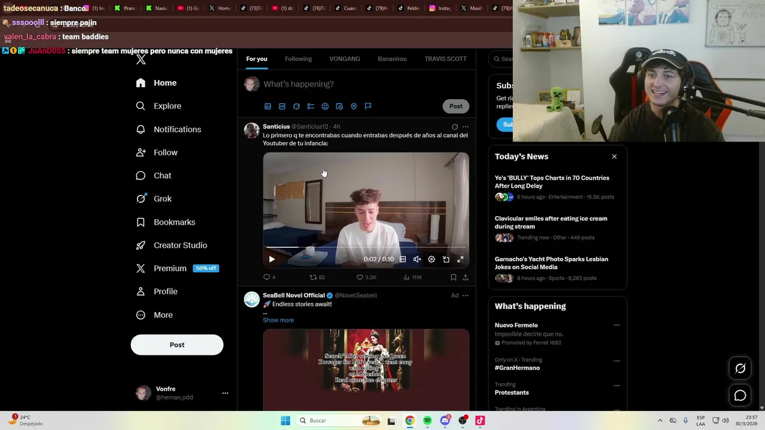Viewport: 765px width, 430px height.
Task: Click the Grok enhance icon in composer
Action: pyautogui.click(x=296, y=106)
